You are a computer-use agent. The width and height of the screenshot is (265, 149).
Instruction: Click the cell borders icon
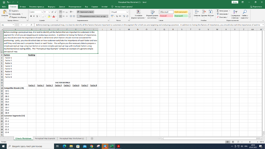[43, 16]
